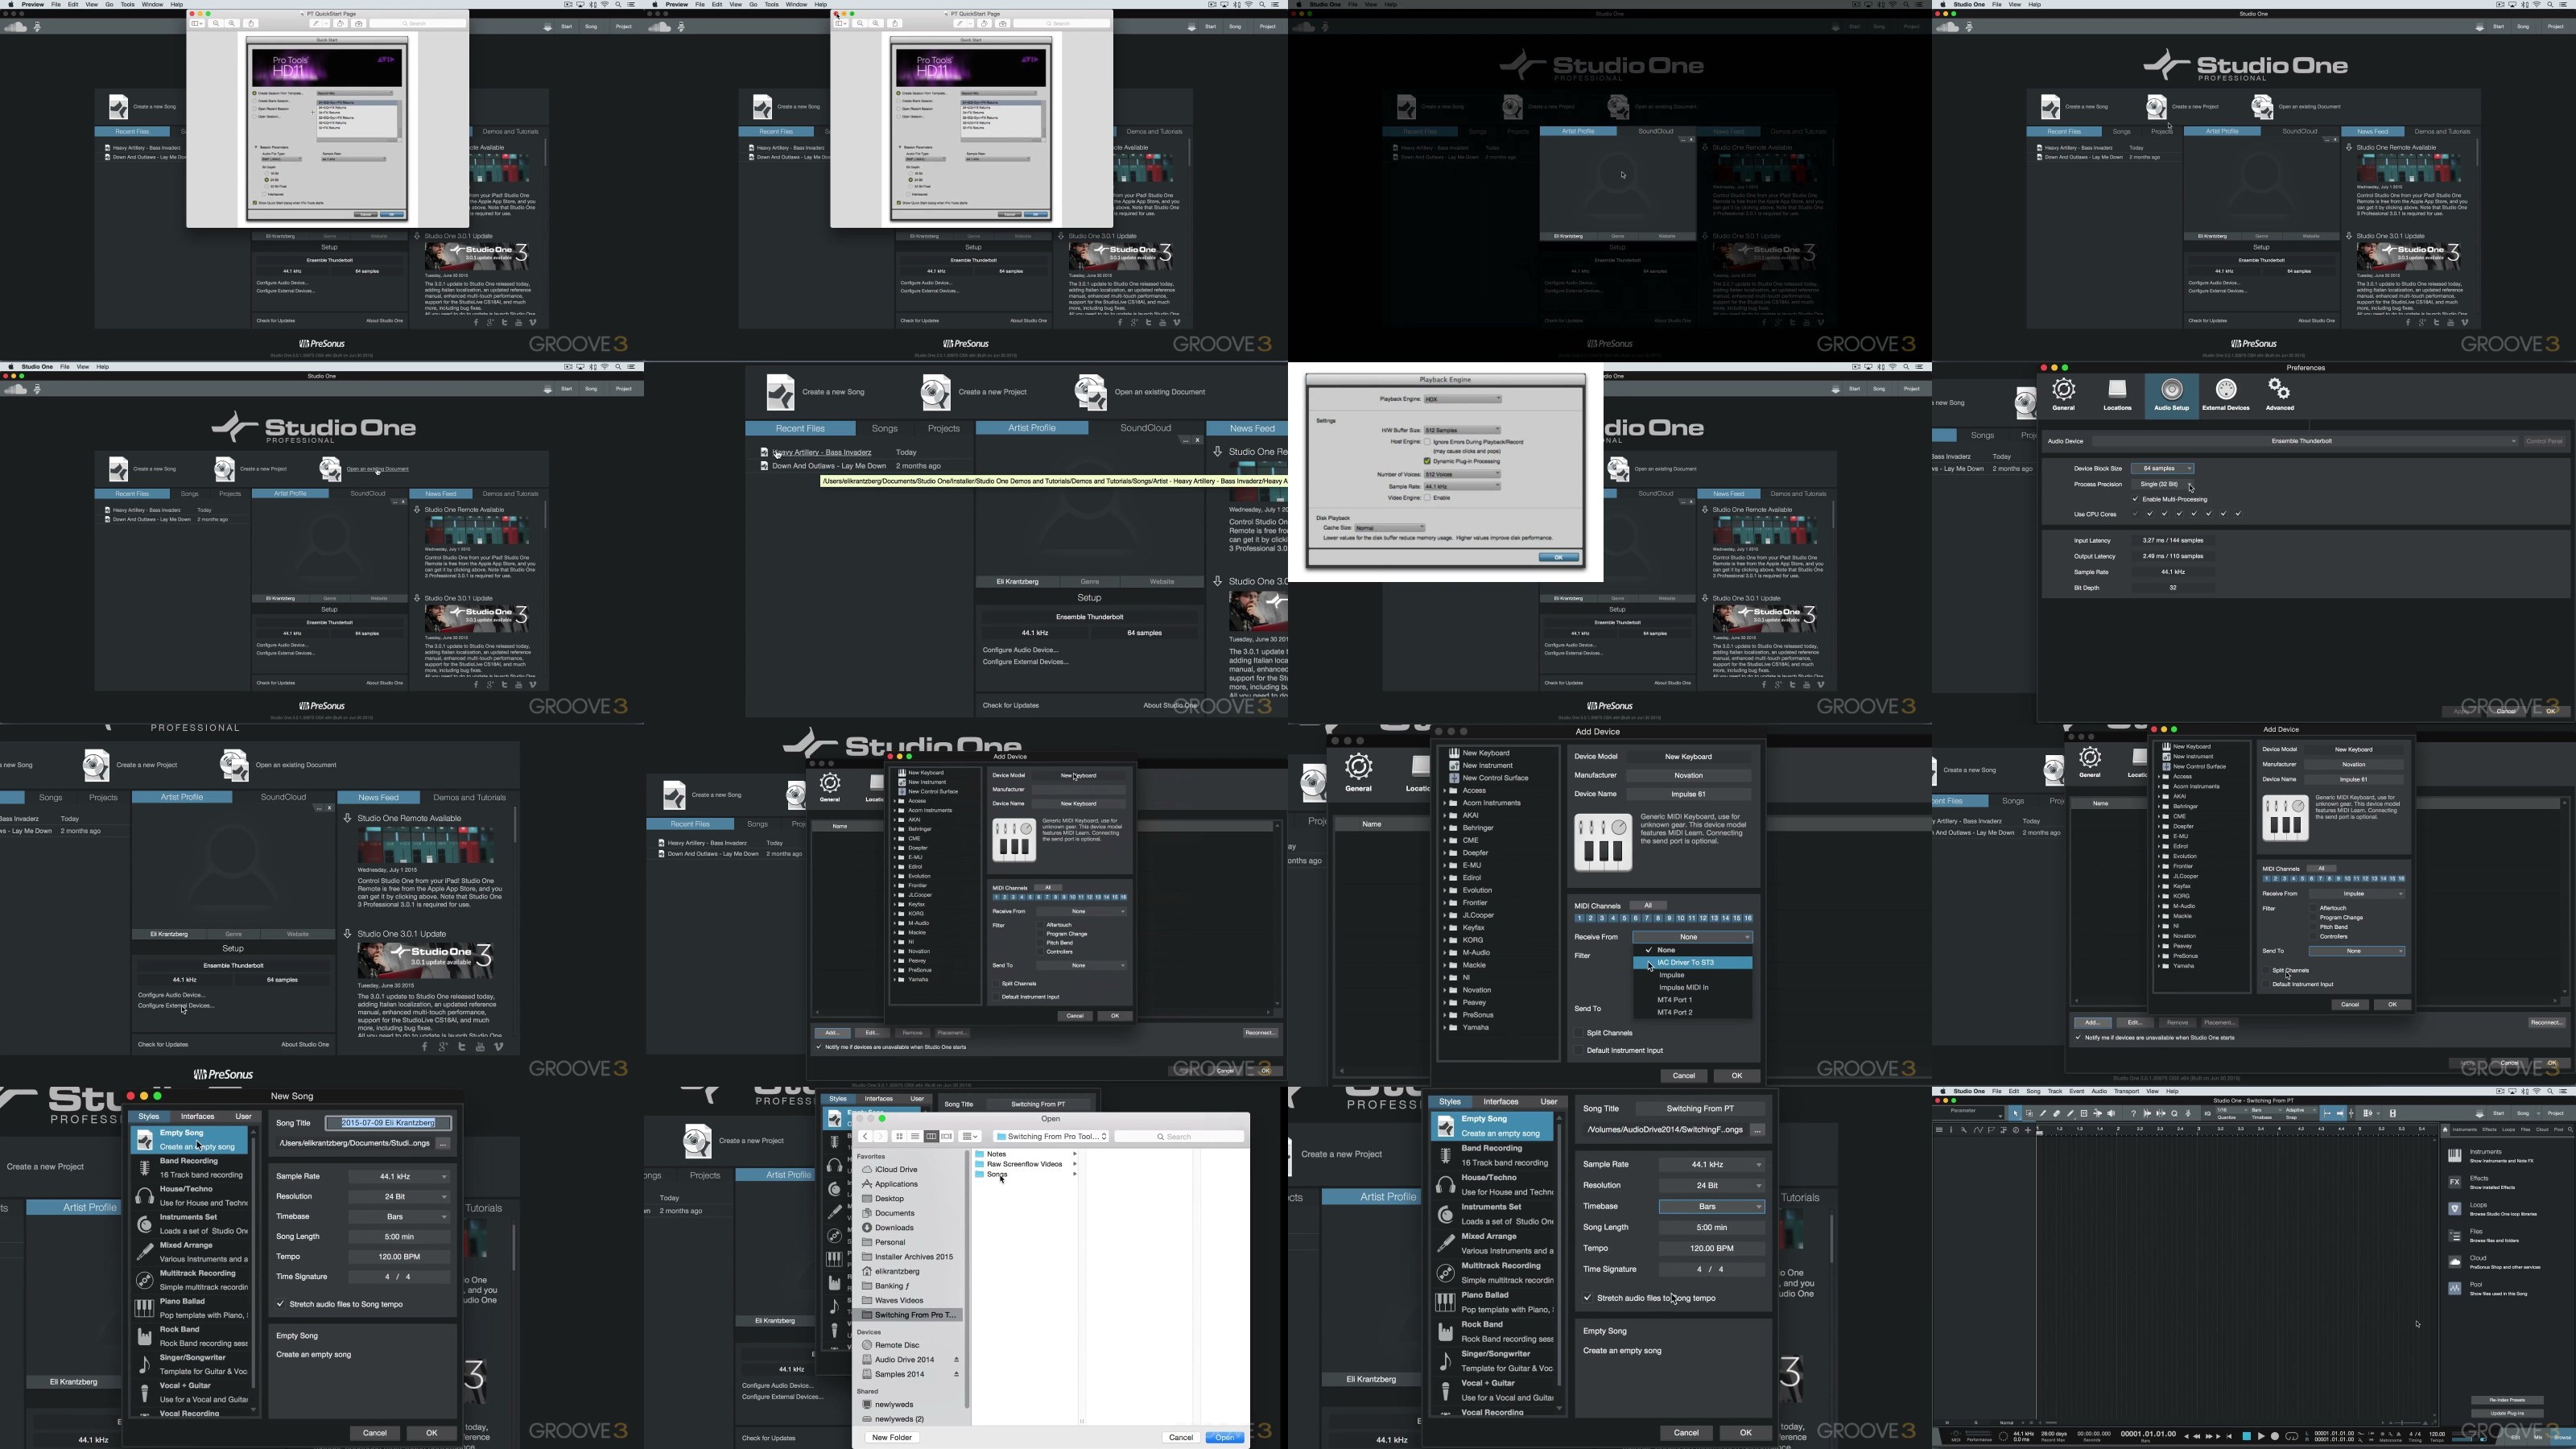Click the Loops icon in browser home
The width and height of the screenshot is (2576, 1449).
point(2454,1209)
